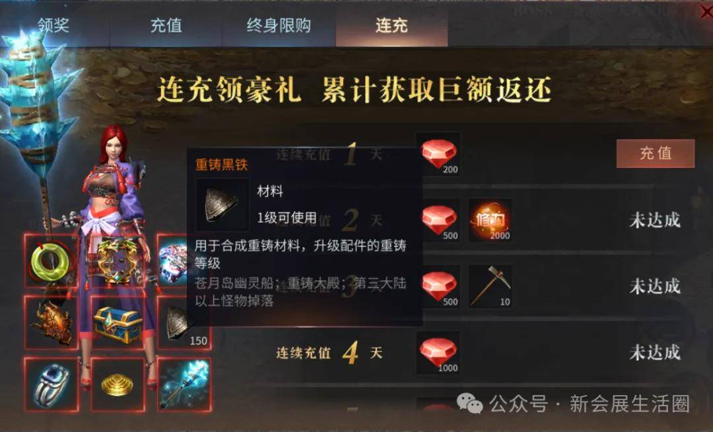Click the golden ornate belt item slot
The height and width of the screenshot is (432, 713).
[x=118, y=261]
